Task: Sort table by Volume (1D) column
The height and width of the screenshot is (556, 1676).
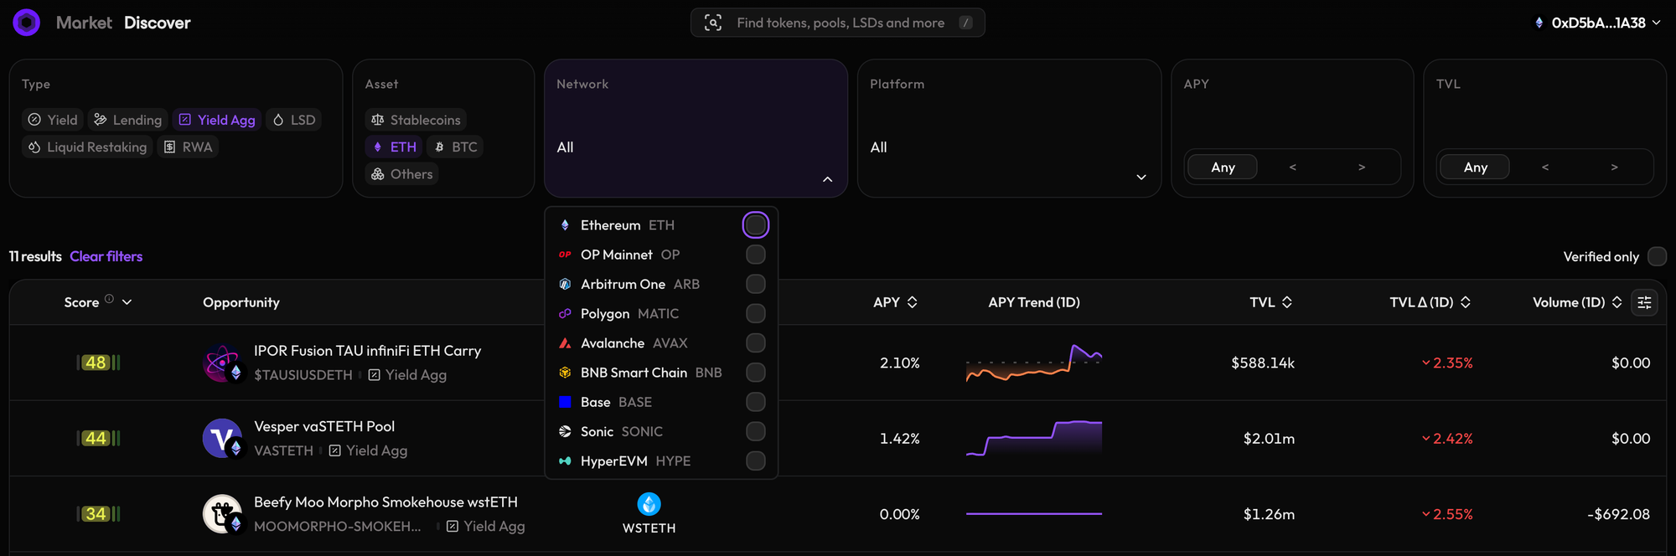Action: [1617, 302]
